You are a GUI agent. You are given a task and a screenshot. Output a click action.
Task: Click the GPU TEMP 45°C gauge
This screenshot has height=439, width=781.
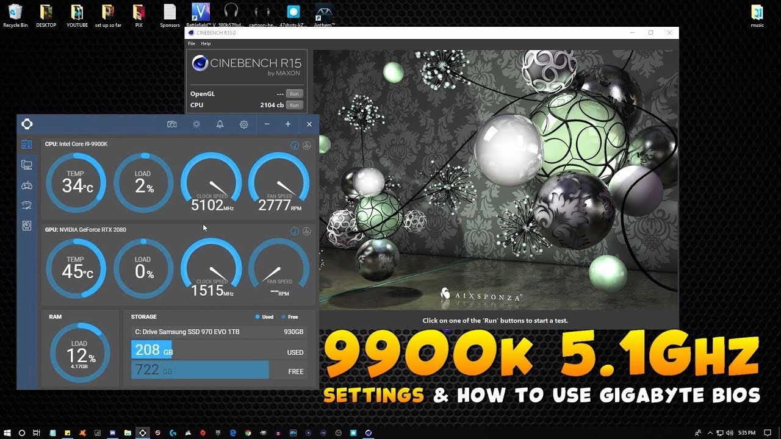(76, 268)
